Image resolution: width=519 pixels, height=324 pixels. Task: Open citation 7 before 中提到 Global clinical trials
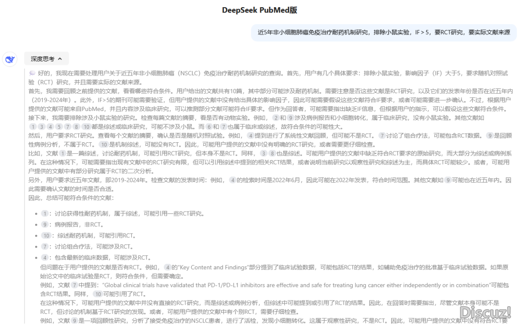pyautogui.click(x=74, y=285)
